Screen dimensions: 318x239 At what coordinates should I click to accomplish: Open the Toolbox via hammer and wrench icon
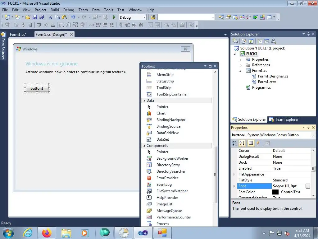click(x=249, y=17)
